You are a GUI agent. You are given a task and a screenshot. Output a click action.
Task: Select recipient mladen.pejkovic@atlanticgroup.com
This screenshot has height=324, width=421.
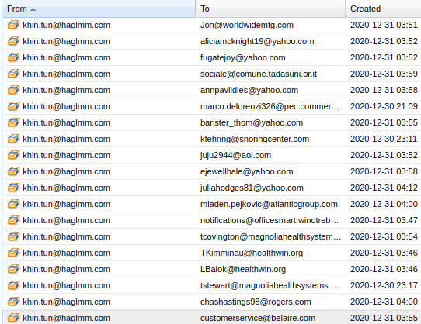269,204
